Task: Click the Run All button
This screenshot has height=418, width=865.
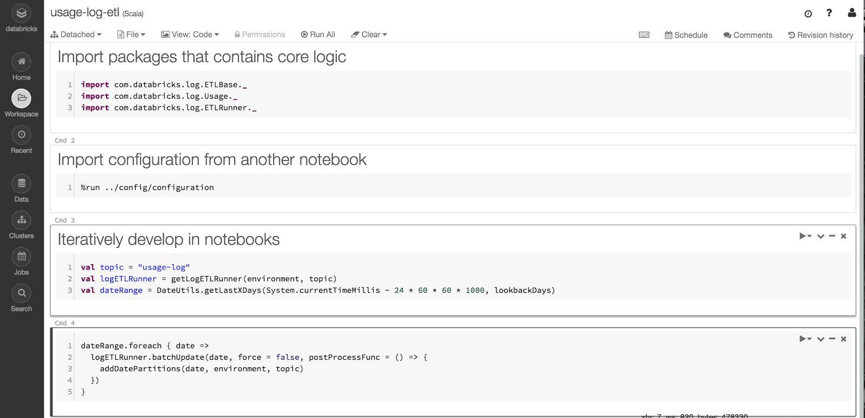Action: click(318, 35)
